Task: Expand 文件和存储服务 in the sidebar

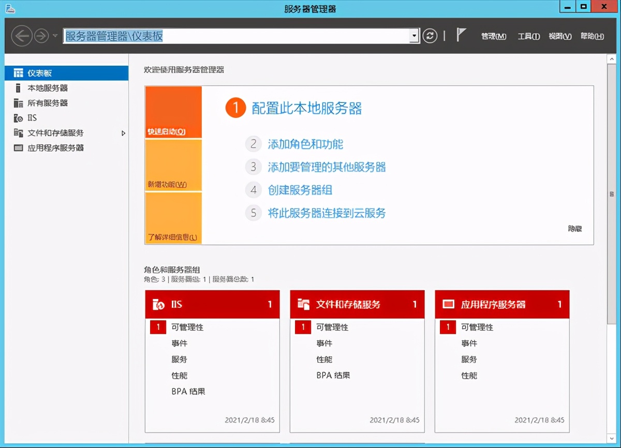Action: (123, 133)
